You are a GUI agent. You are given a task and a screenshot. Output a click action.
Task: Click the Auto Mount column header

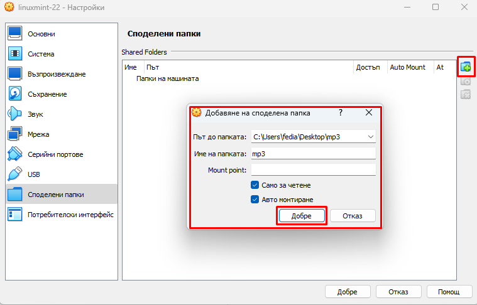[410, 67]
